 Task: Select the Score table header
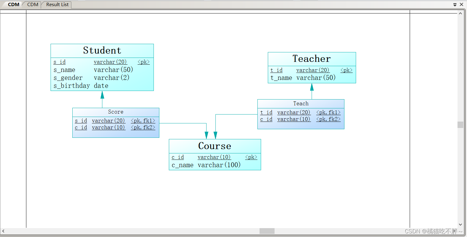pos(116,112)
